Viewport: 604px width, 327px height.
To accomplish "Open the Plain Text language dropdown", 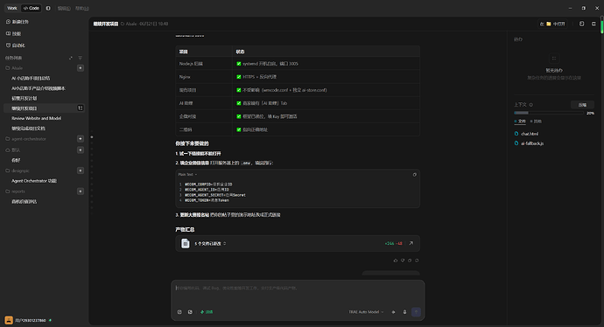I will (187, 175).
